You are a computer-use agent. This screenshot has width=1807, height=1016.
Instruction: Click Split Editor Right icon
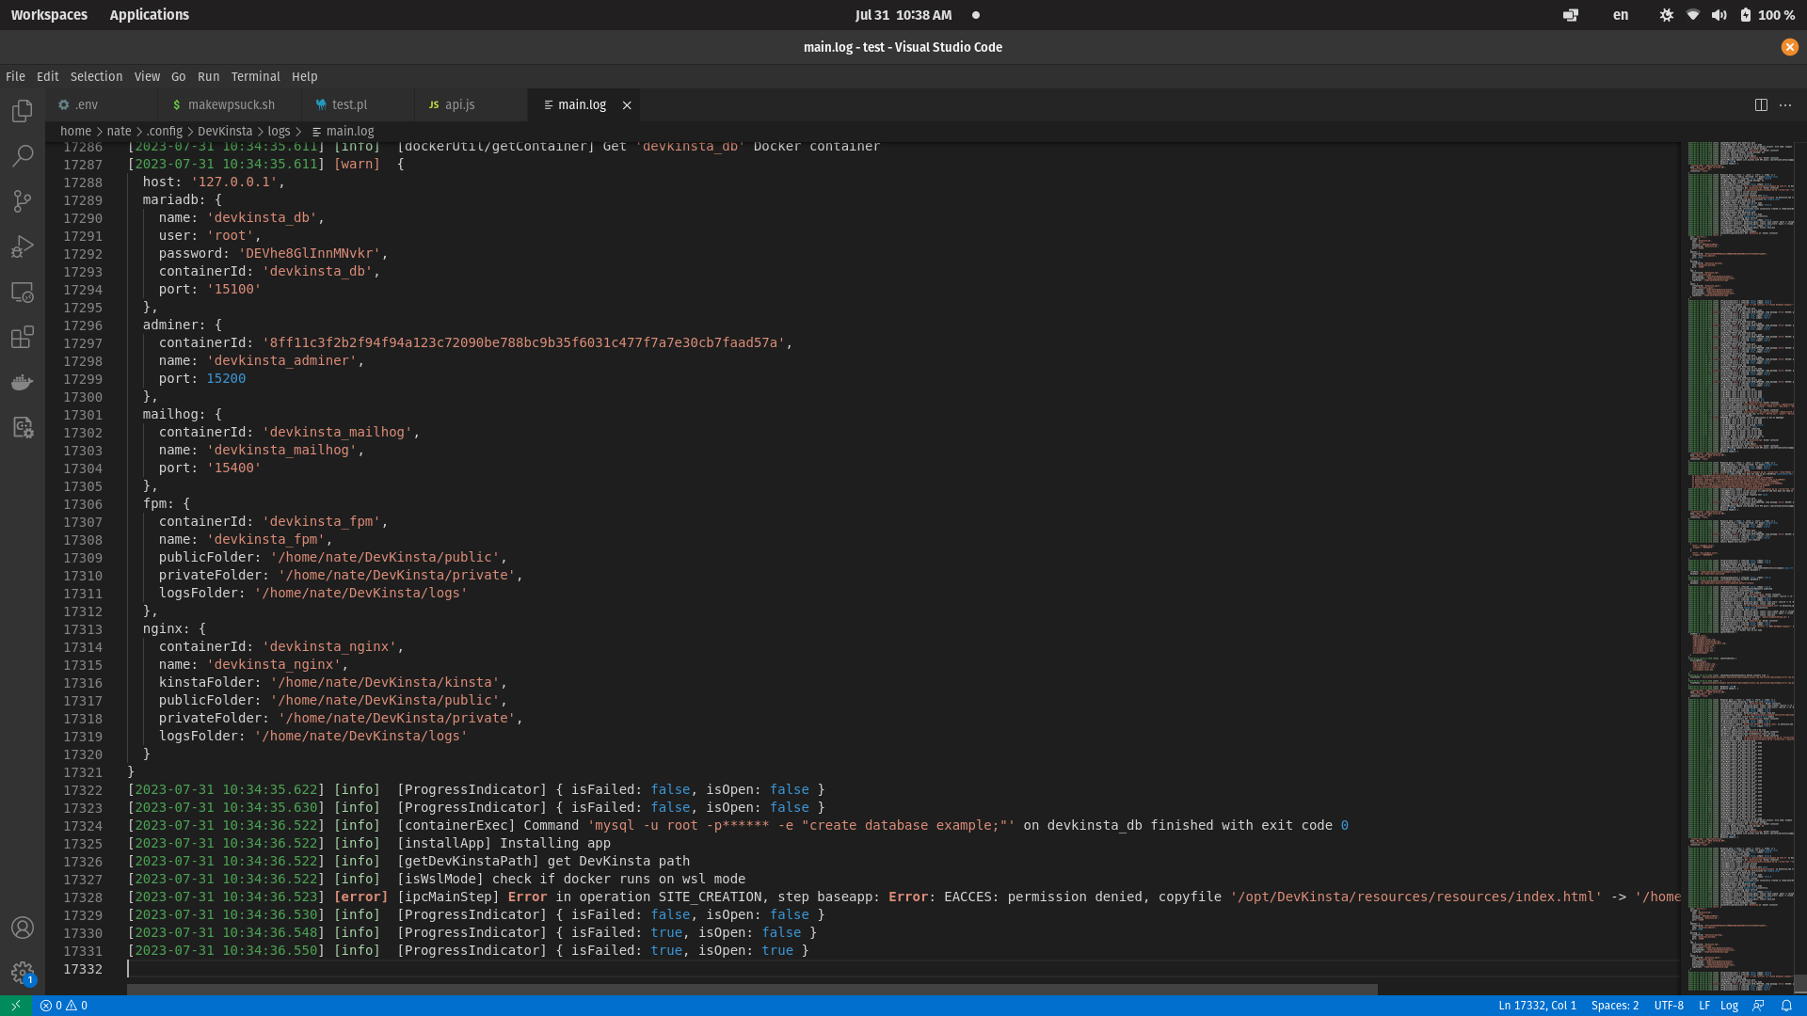1760,105
